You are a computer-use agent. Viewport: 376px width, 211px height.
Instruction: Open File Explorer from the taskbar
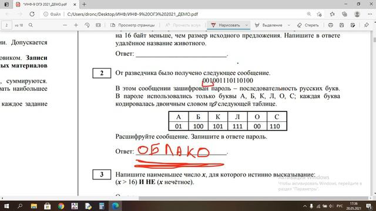pyautogui.click(x=34, y=206)
